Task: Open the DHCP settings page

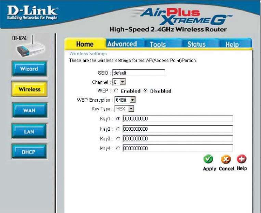Action: point(29,152)
